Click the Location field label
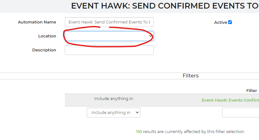259x140 pixels. click(x=47, y=36)
